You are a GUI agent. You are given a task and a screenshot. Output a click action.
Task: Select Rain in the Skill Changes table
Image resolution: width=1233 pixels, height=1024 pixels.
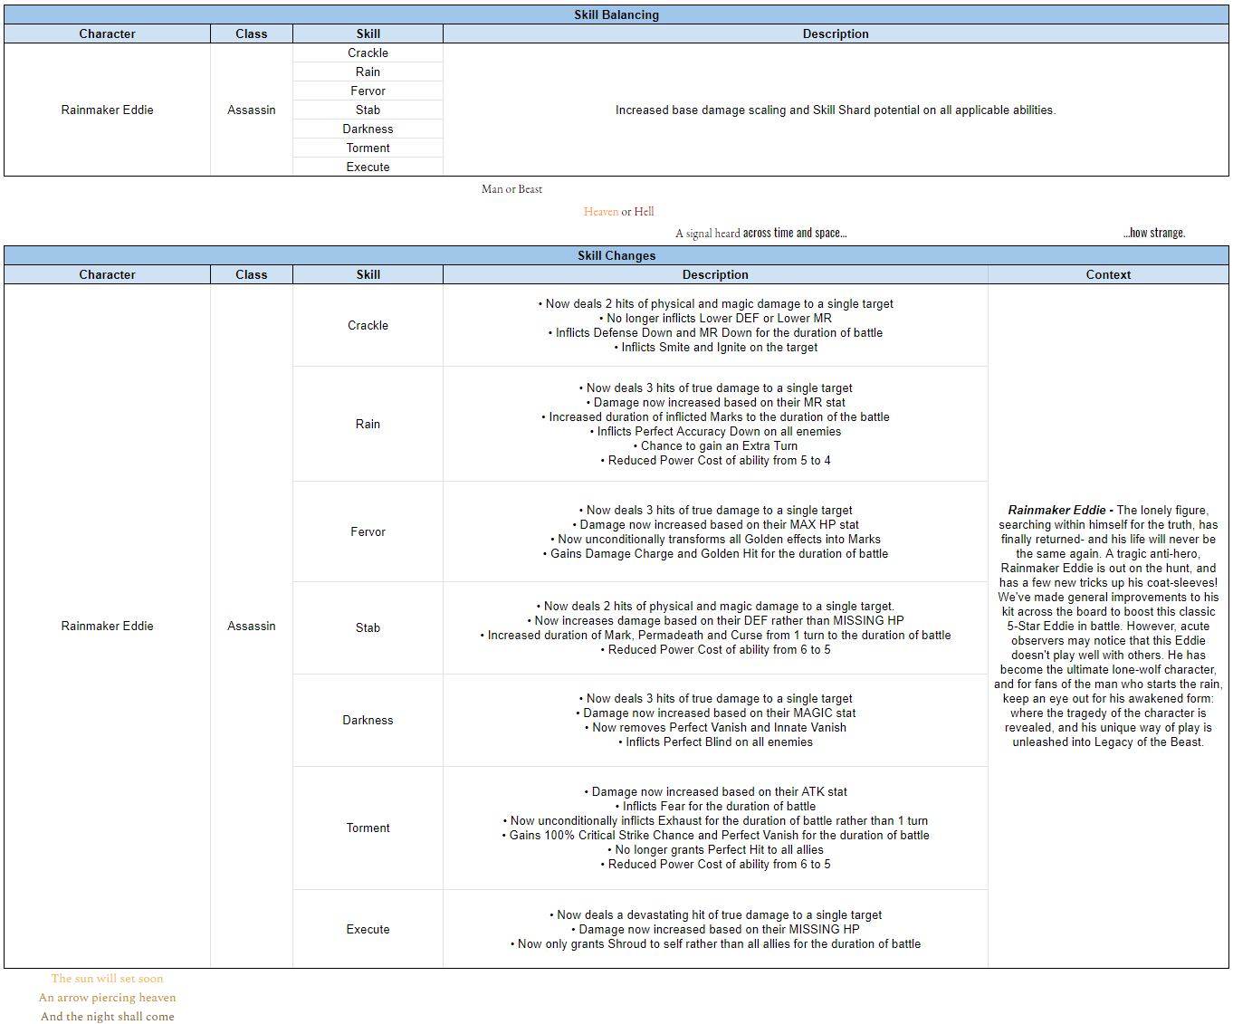(x=368, y=424)
